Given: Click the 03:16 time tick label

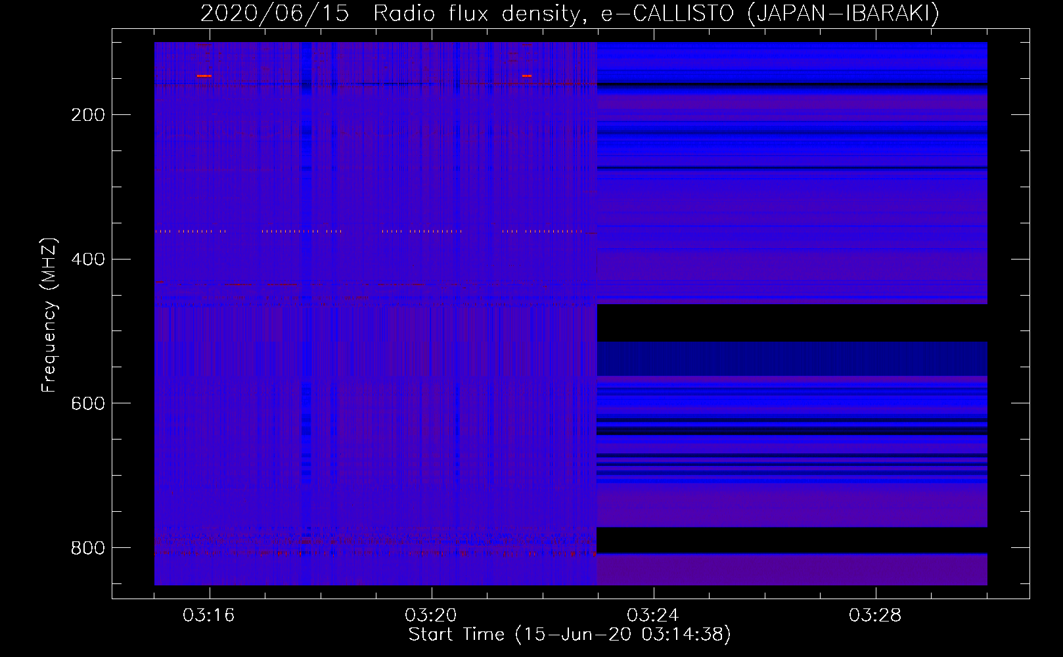Looking at the screenshot, I should coord(209,616).
